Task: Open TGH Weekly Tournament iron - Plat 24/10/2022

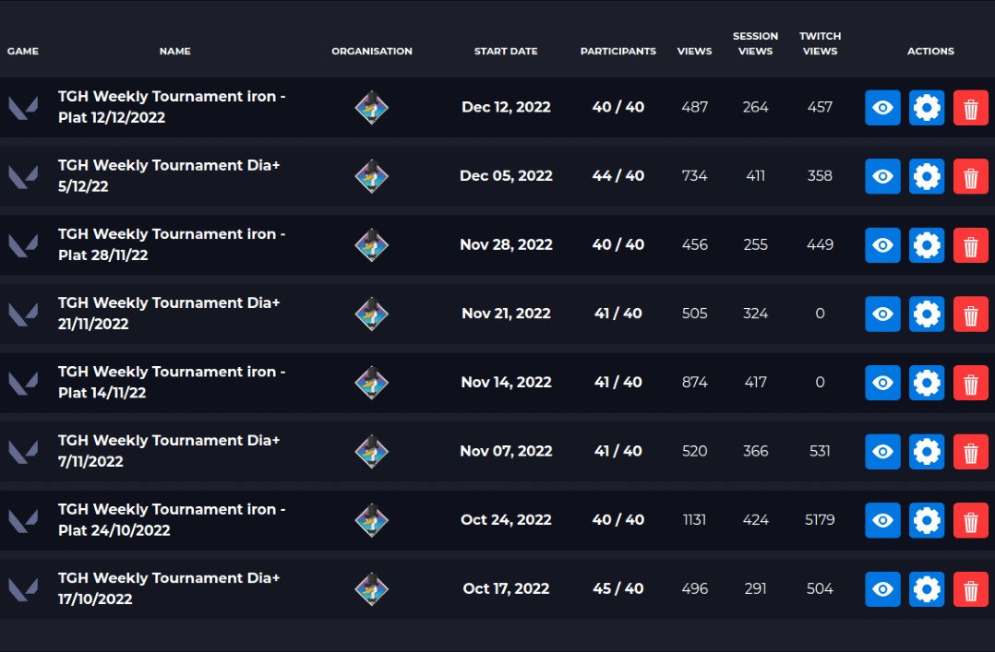Action: coord(172,519)
